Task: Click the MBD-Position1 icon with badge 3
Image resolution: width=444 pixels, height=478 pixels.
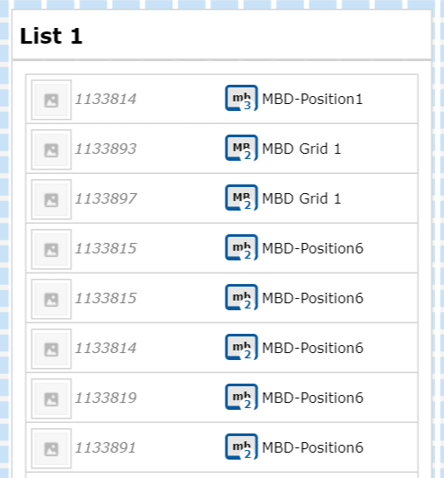Action: (241, 98)
